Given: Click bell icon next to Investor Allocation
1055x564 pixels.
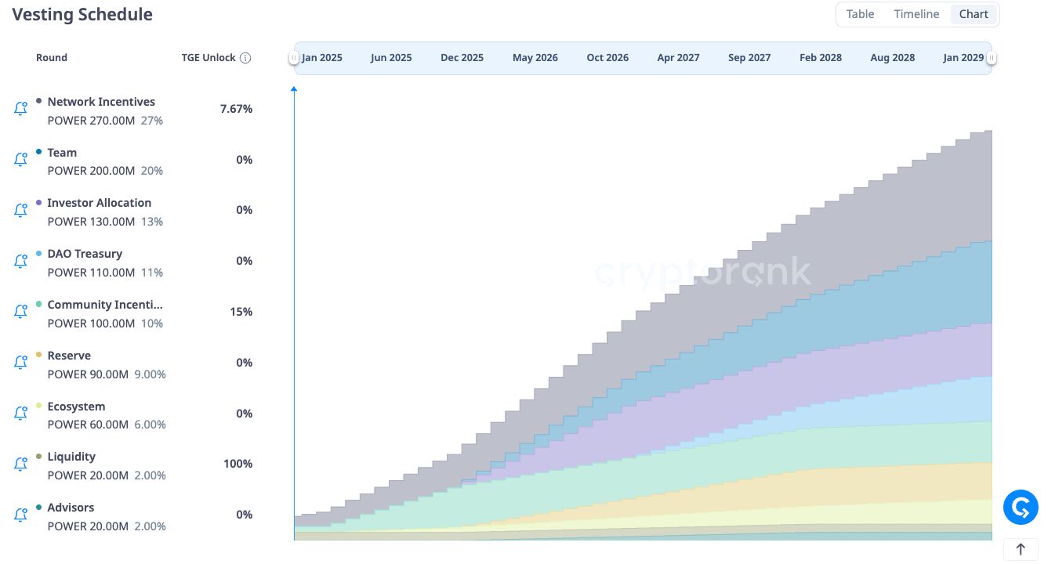Looking at the screenshot, I should click(x=21, y=210).
